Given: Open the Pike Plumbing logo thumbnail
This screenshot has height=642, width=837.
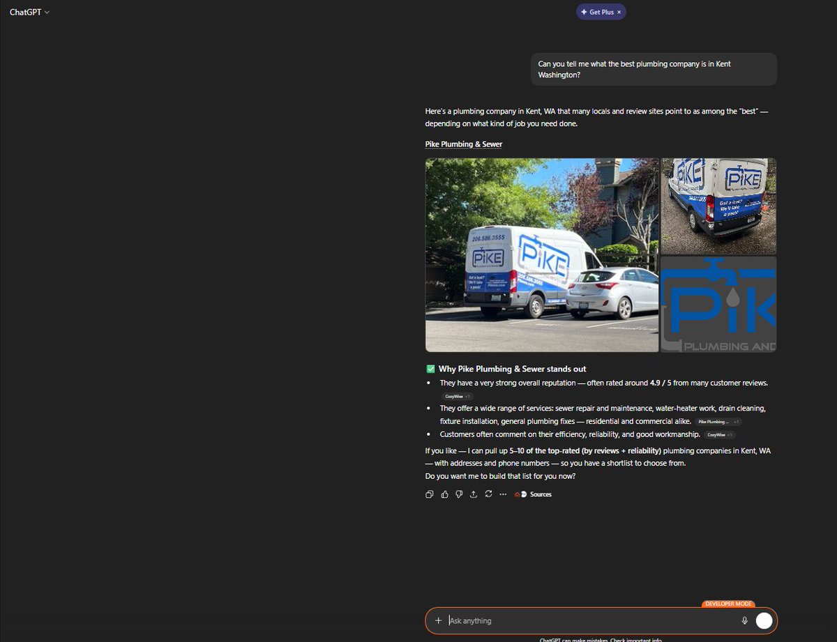Looking at the screenshot, I should point(718,304).
